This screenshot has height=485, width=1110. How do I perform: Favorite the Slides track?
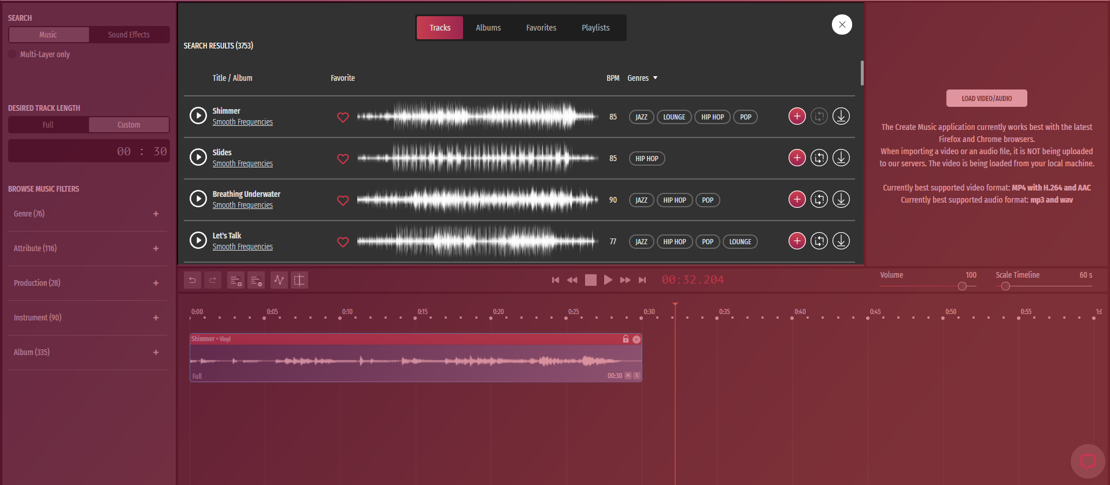pos(343,159)
